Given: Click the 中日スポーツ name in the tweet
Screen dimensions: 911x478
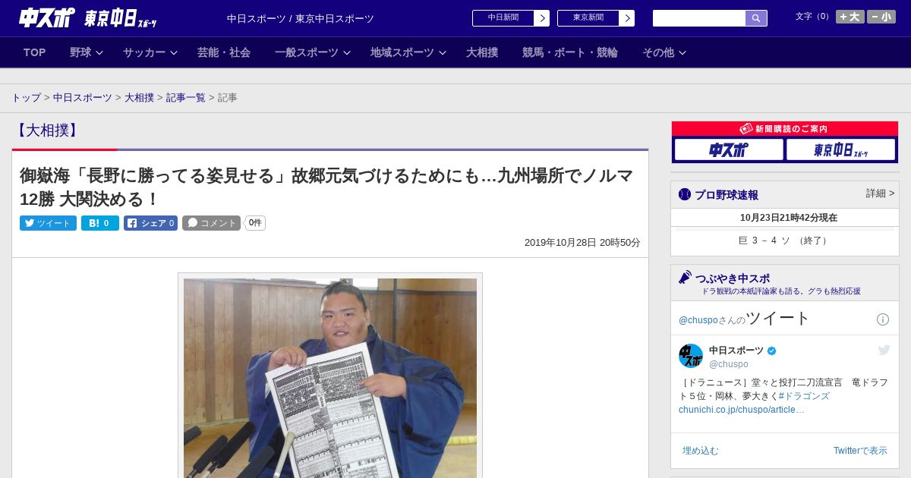Looking at the screenshot, I should [736, 351].
